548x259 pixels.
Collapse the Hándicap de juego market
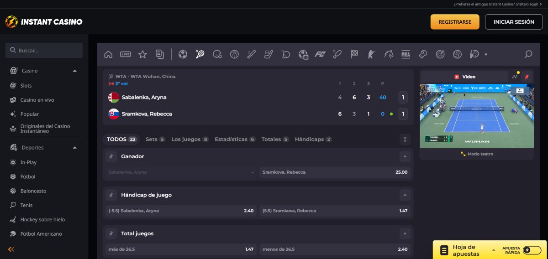pyautogui.click(x=405, y=195)
